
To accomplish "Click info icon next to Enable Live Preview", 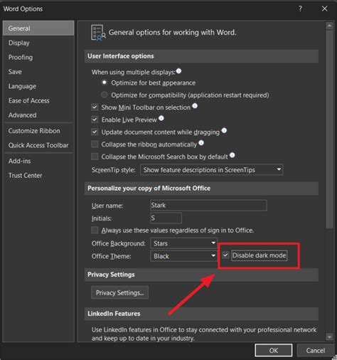I will (161, 118).
